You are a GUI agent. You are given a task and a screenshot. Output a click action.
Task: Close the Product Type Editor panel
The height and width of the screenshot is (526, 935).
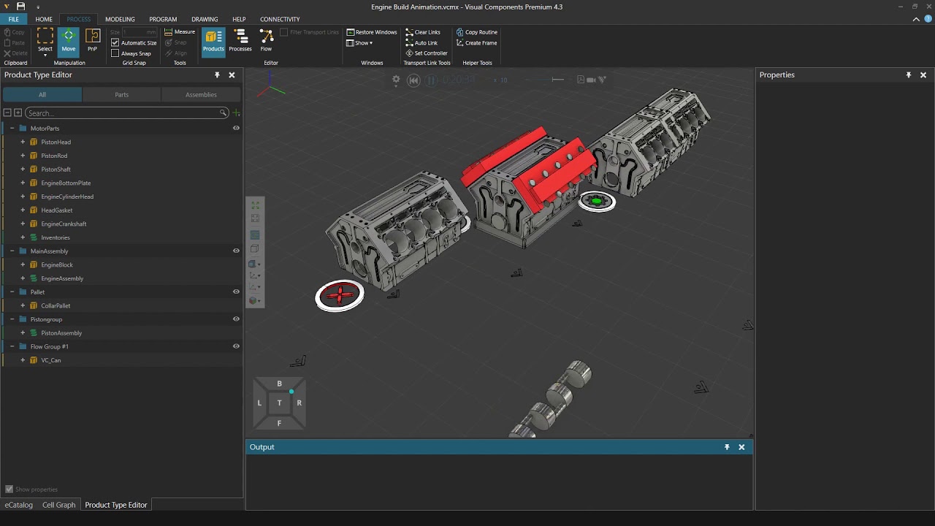(232, 75)
